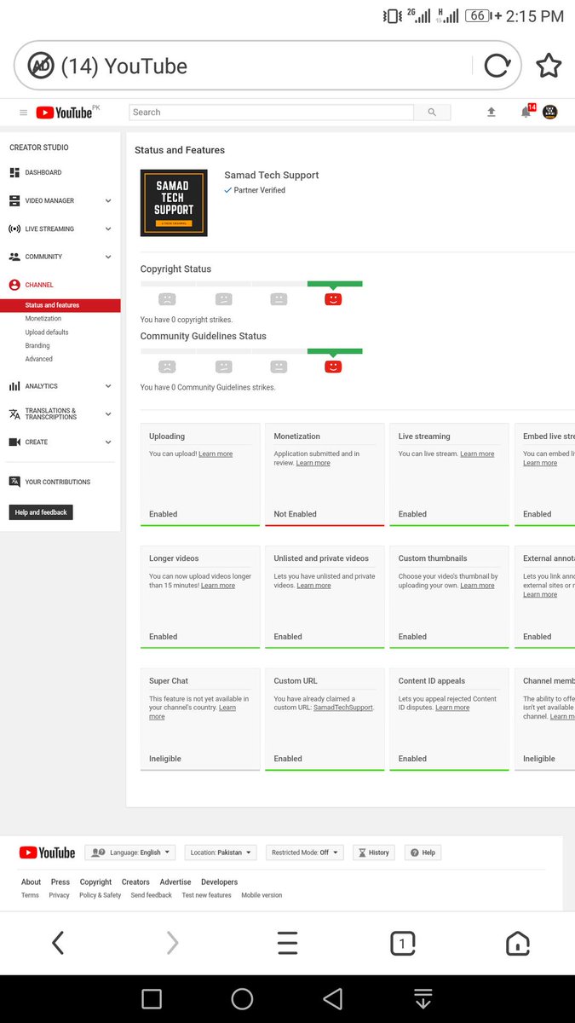575x1023 pixels.
Task: Open the browser menu lines icon
Action: coord(288,943)
